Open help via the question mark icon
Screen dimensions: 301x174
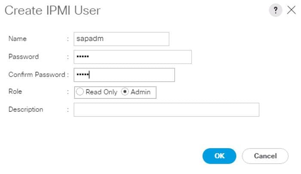[x=276, y=10]
